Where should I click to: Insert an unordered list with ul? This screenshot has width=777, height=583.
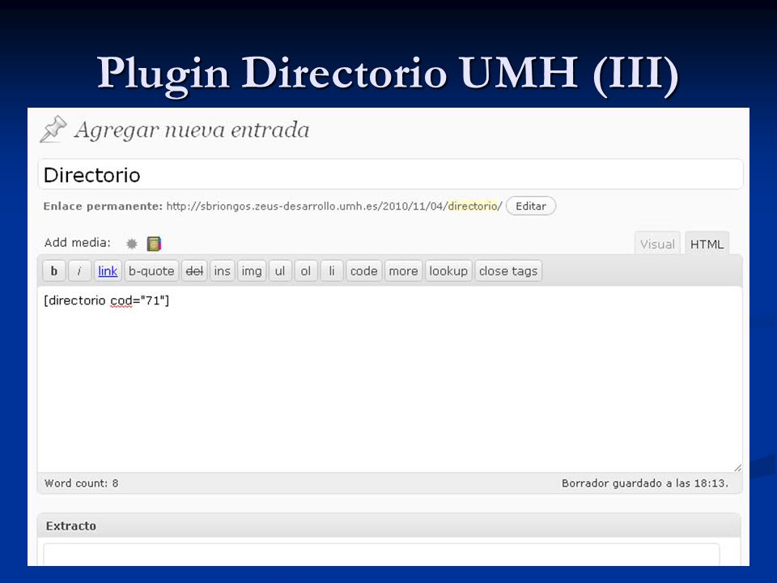pyautogui.click(x=280, y=271)
